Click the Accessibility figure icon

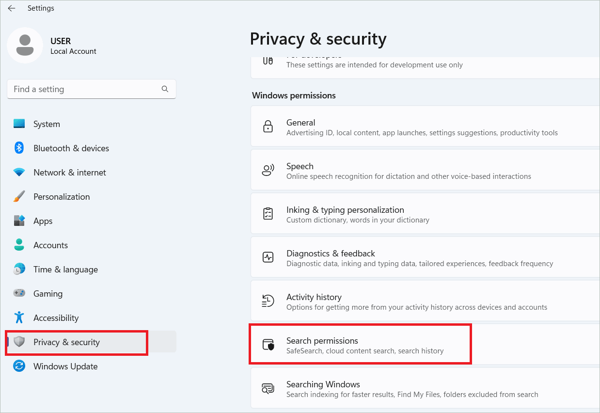(19, 318)
